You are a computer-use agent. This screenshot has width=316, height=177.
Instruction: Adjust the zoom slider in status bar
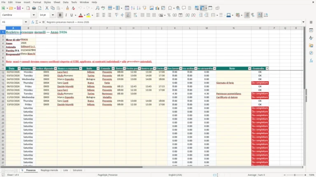295,175
